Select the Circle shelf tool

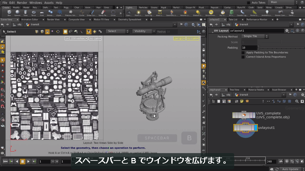[x=113, y=13]
